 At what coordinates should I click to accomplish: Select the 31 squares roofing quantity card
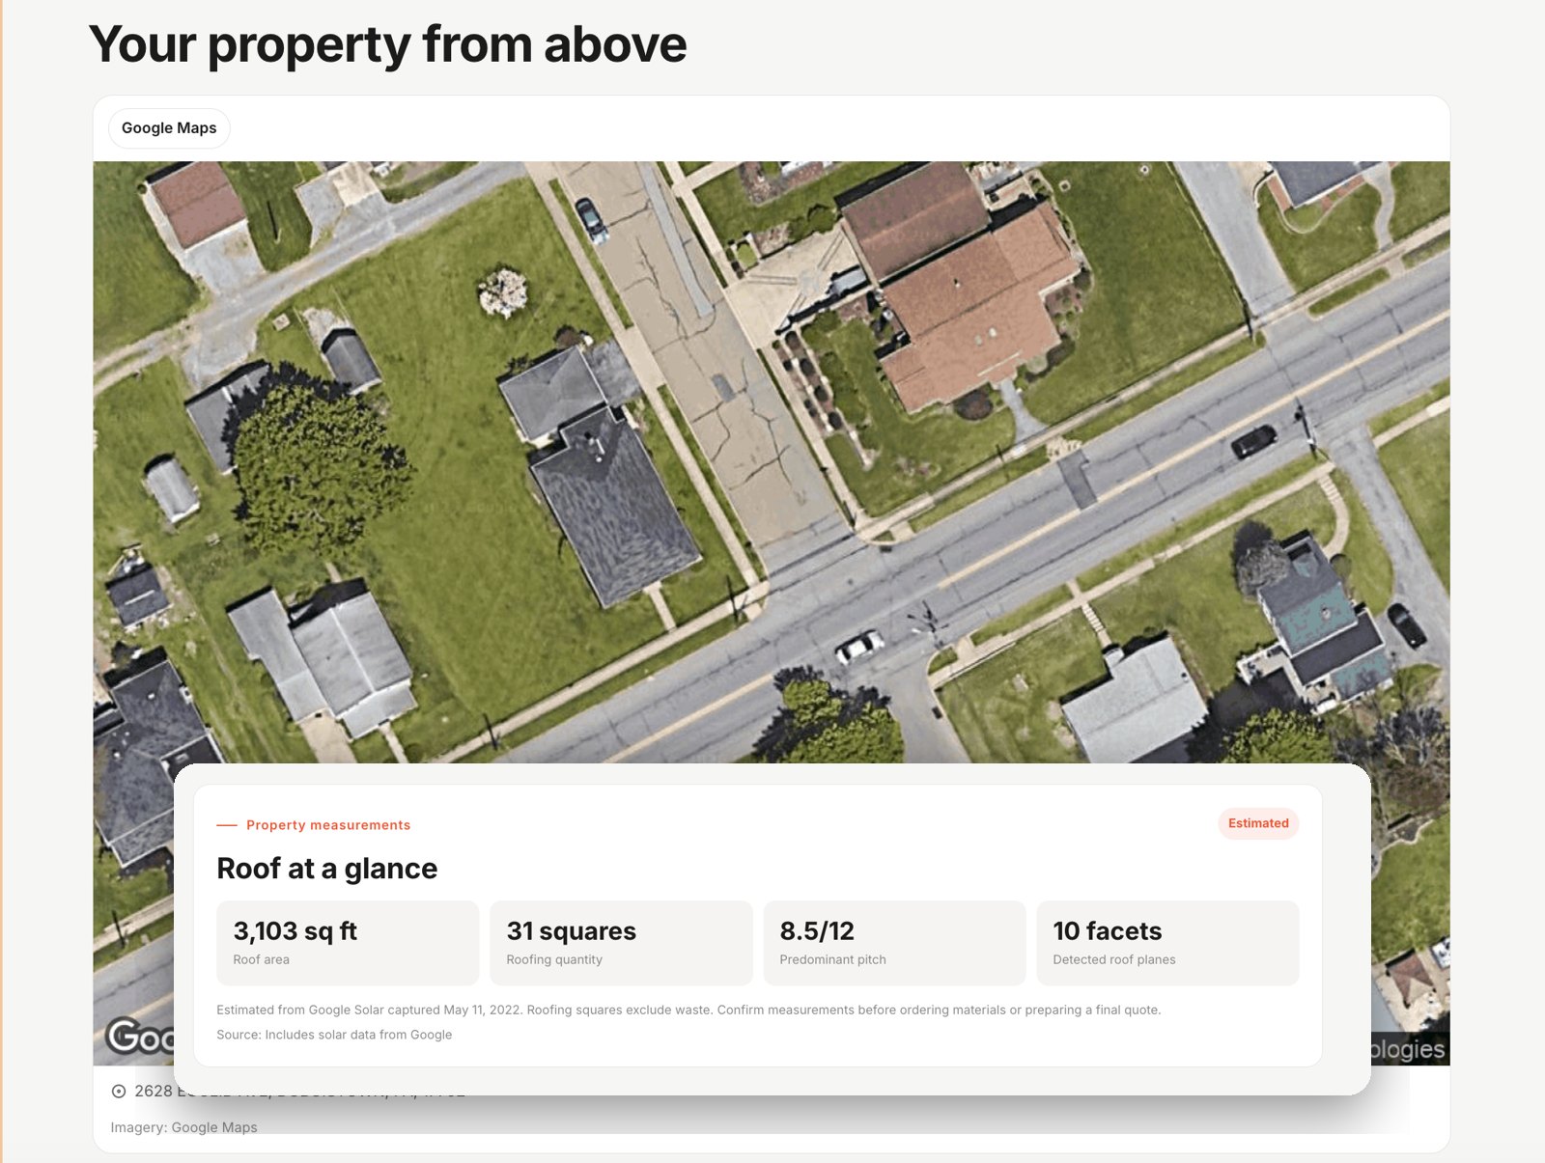pyautogui.click(x=621, y=943)
